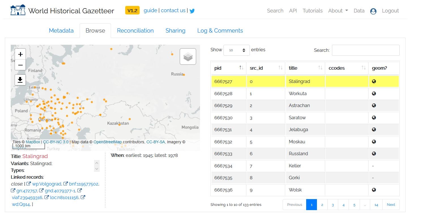The image size is (424, 224).
Task: Click the map zoom in plus button
Action: click(20, 54)
